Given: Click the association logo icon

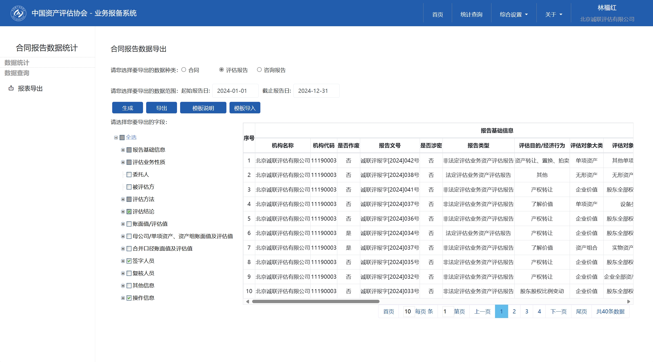Looking at the screenshot, I should pos(18,13).
